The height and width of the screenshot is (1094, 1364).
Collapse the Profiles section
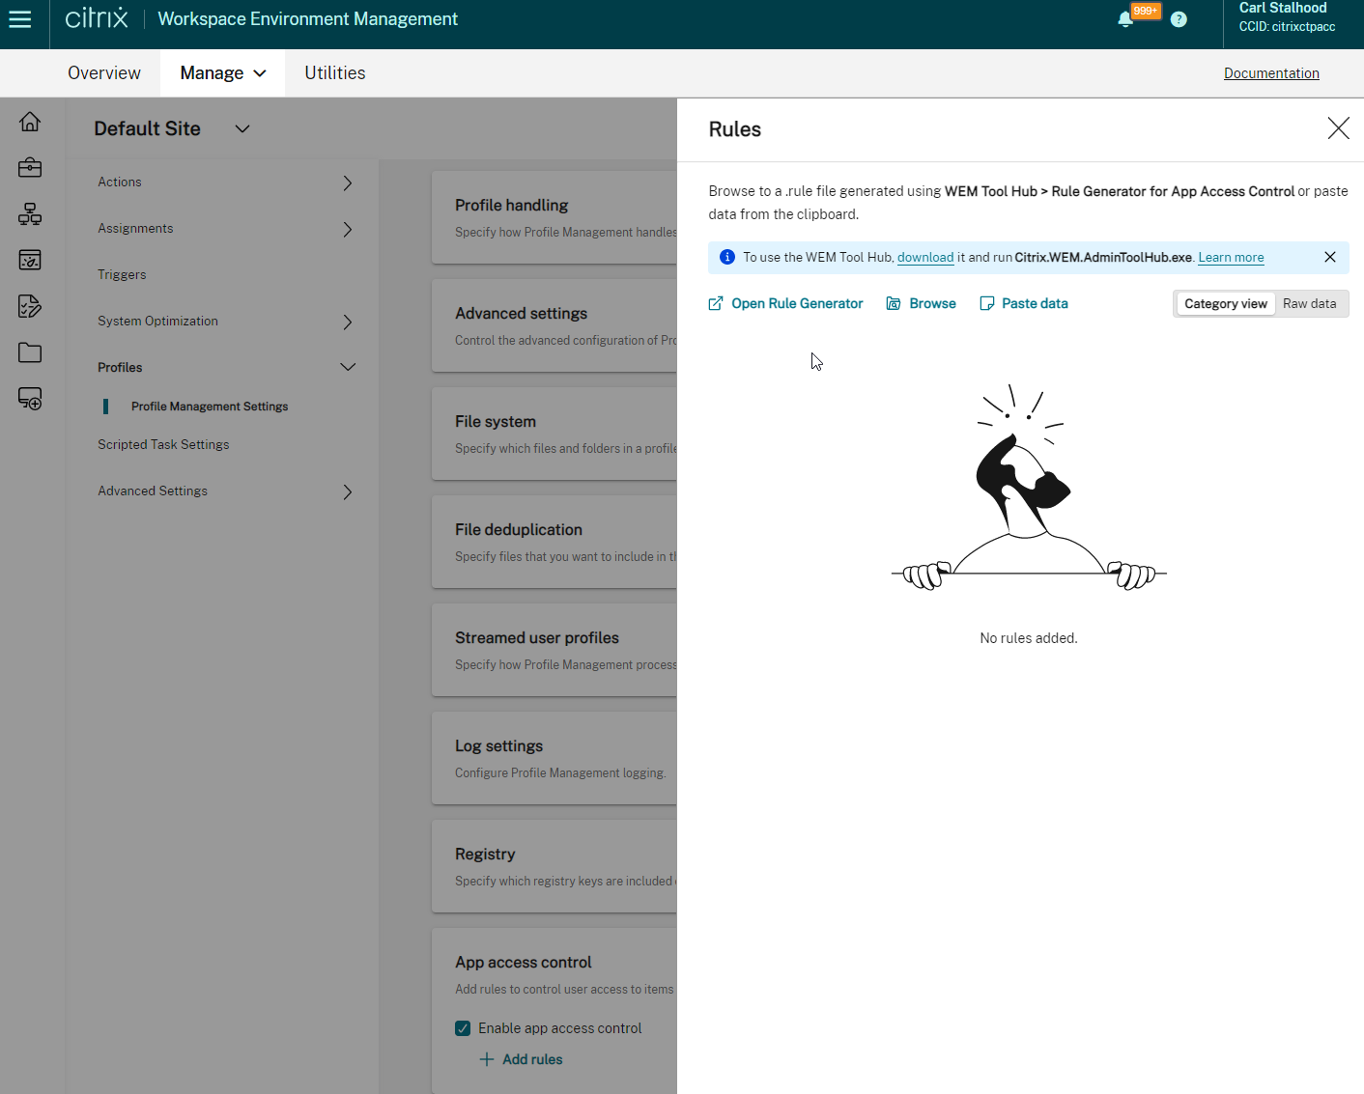[x=348, y=367]
